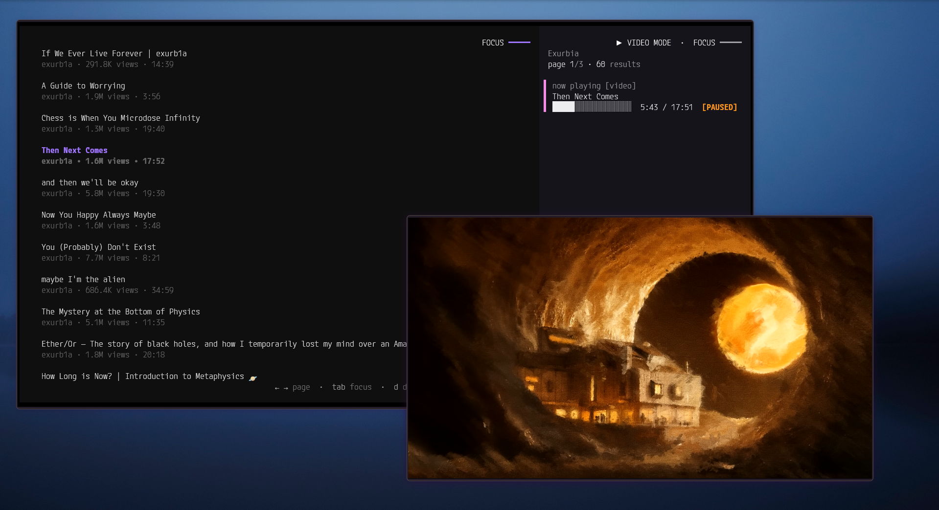This screenshot has width=939, height=510.
Task: Select 'The Mystery at the Bottom of Physics'
Action: click(121, 312)
